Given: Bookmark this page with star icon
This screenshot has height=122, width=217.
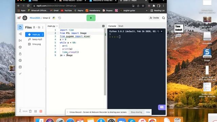Looking at the screenshot, I should (143, 6).
